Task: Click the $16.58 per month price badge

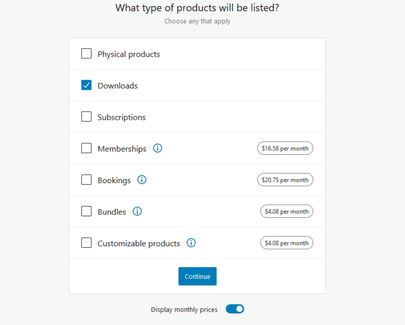Action: click(285, 148)
